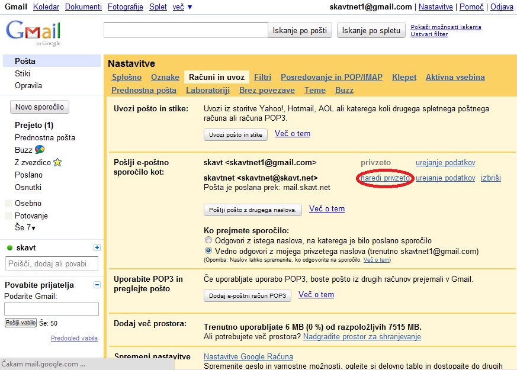517x370 pixels.
Task: Open Opravila in the left sidebar
Action: (x=28, y=86)
